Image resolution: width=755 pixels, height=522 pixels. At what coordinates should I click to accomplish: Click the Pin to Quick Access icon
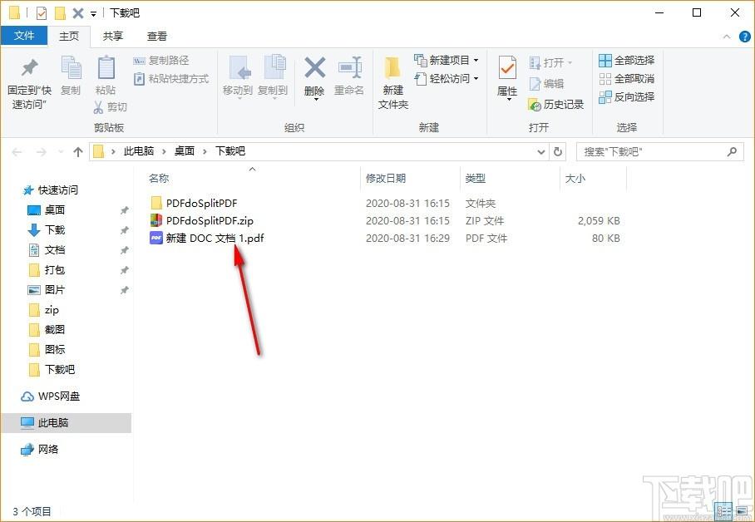pyautogui.click(x=29, y=67)
